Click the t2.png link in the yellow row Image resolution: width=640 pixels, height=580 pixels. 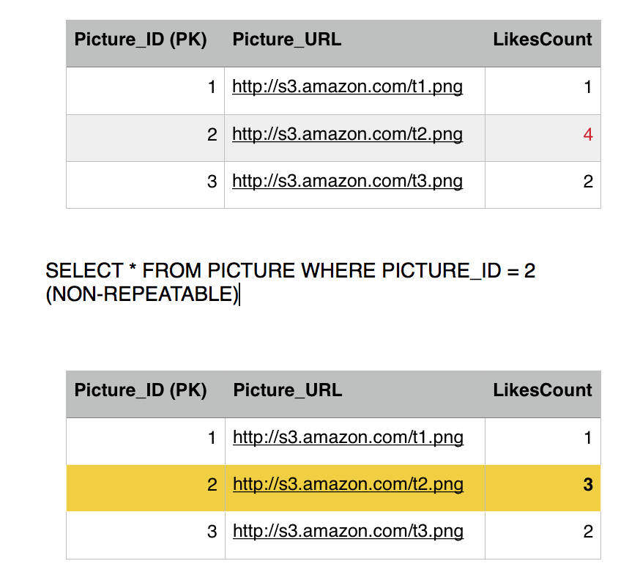(x=348, y=485)
